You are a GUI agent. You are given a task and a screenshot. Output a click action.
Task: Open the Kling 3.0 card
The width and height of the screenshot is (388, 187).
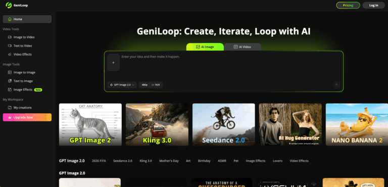coord(157,125)
